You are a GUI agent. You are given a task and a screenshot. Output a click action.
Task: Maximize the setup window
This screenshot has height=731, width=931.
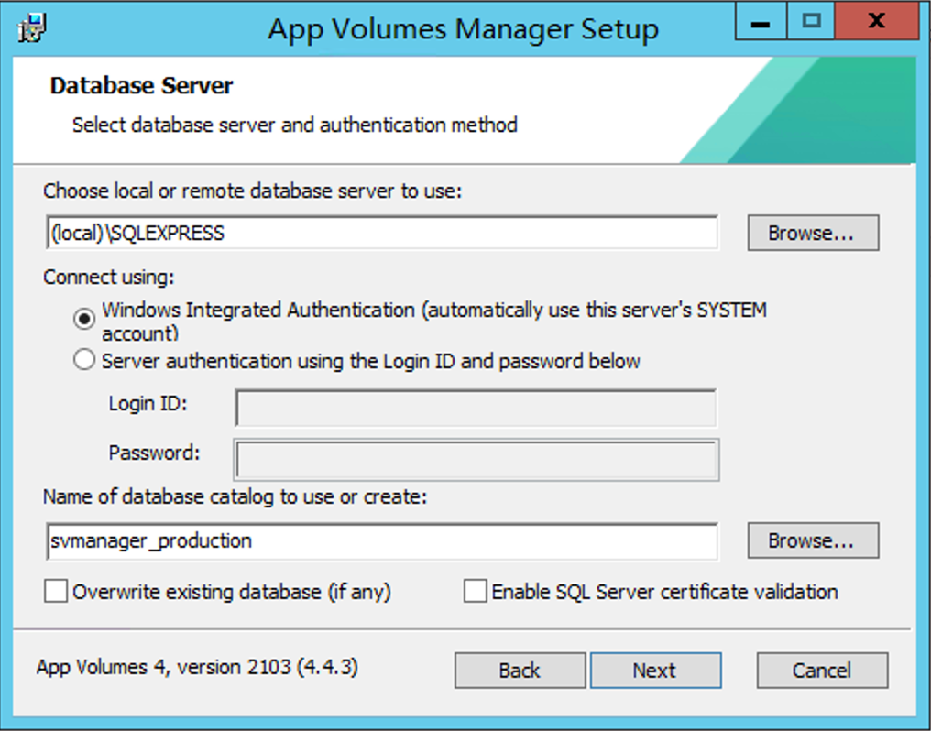pos(810,24)
